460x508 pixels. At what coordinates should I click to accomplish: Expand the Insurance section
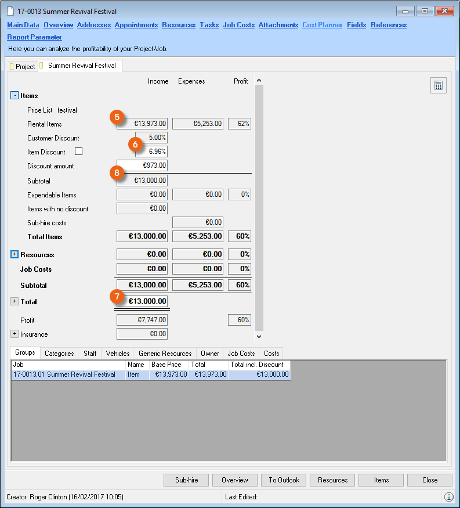click(x=15, y=334)
